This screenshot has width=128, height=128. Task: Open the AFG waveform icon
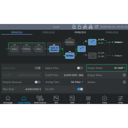click(56, 98)
